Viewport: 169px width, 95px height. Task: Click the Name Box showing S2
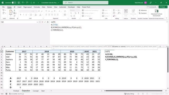pyautogui.click(x=19, y=22)
